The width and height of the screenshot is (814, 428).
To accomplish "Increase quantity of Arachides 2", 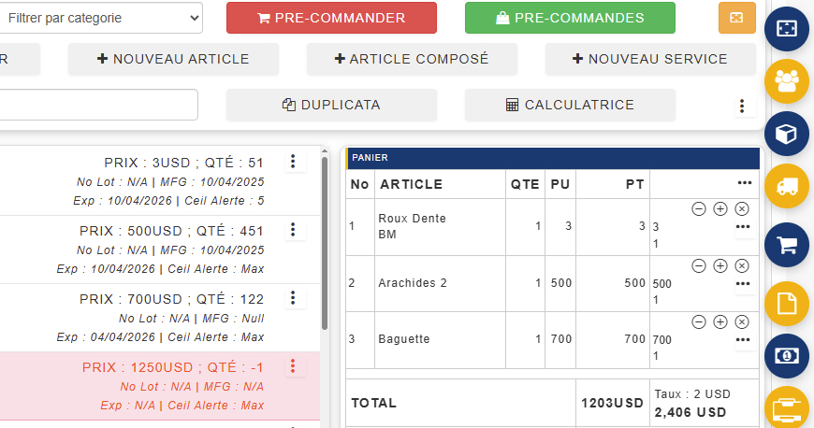I will (720, 266).
